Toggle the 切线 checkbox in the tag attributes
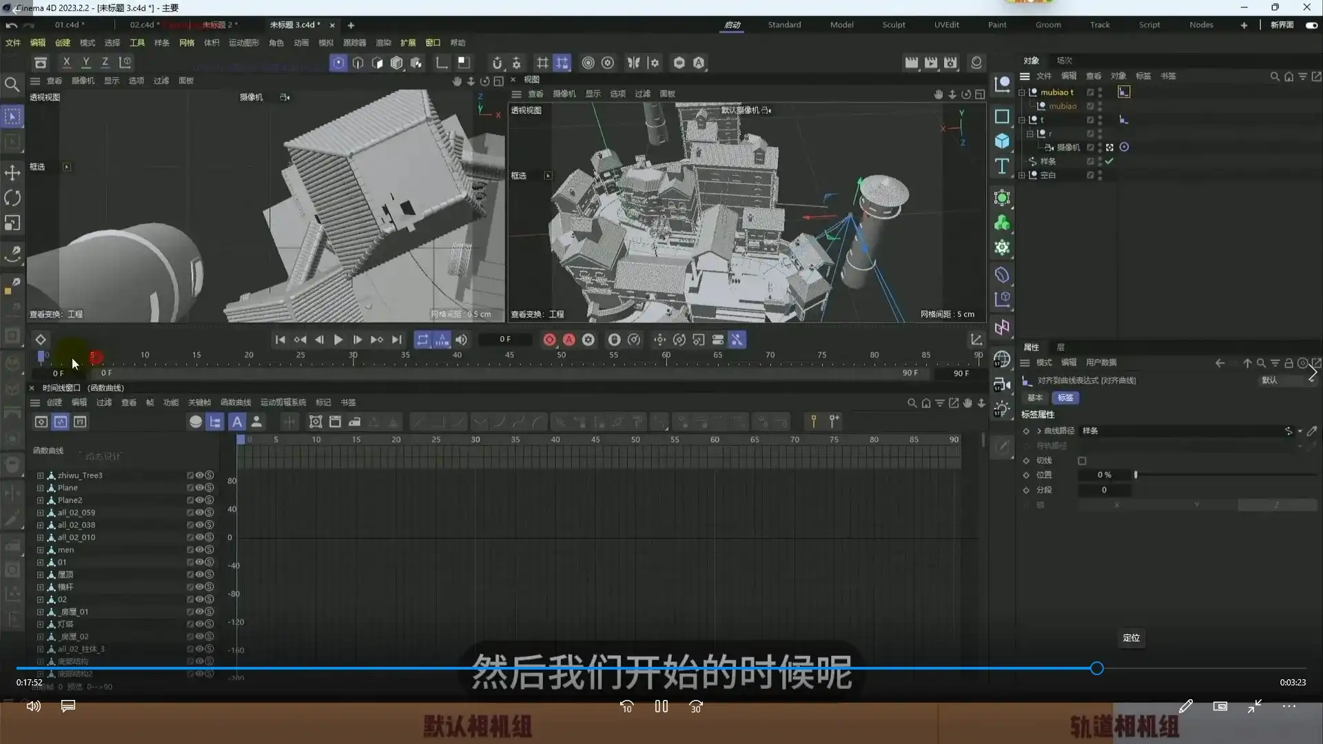Image resolution: width=1323 pixels, height=744 pixels. (x=1082, y=460)
